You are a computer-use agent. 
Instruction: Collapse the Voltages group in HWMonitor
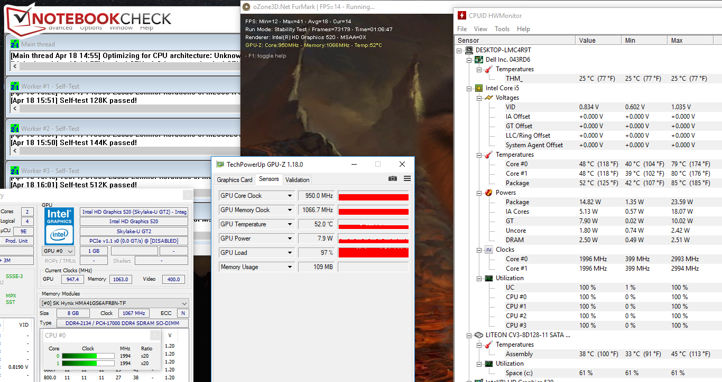479,98
